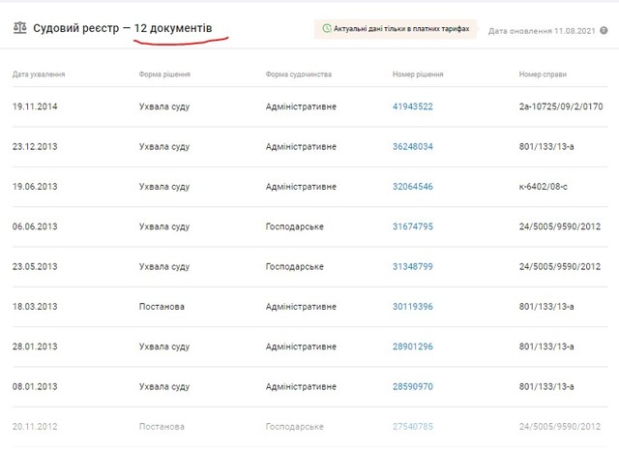Click the court scales icon beside the title
The width and height of the screenshot is (619, 452).
tap(19, 28)
